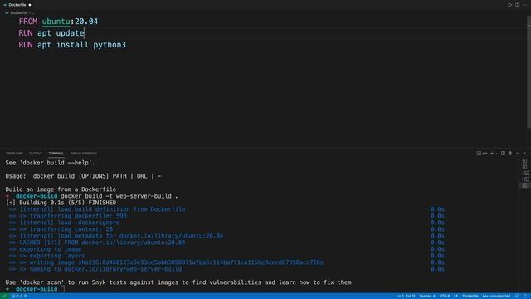Click 'transferring dockerfile' output line
Screen dimensions: 531x299
coord(78,216)
